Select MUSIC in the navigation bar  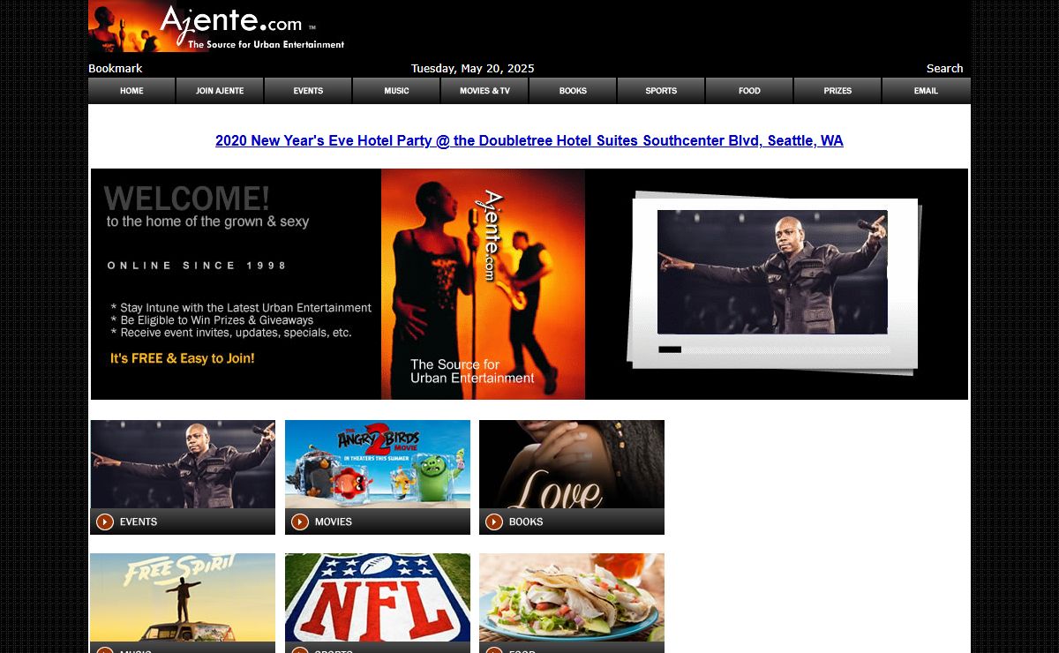point(396,91)
